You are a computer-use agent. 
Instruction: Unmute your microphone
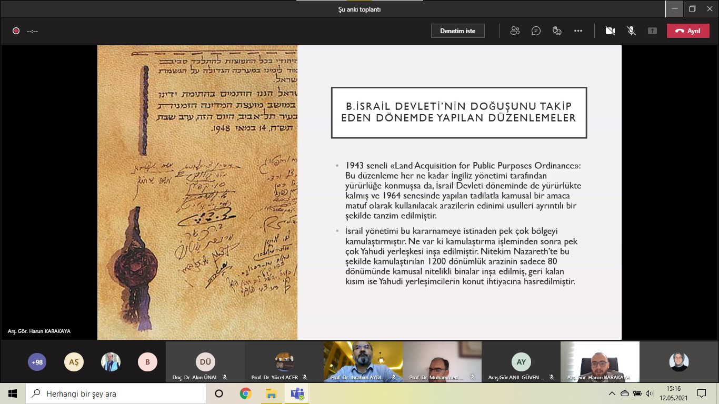click(x=631, y=31)
